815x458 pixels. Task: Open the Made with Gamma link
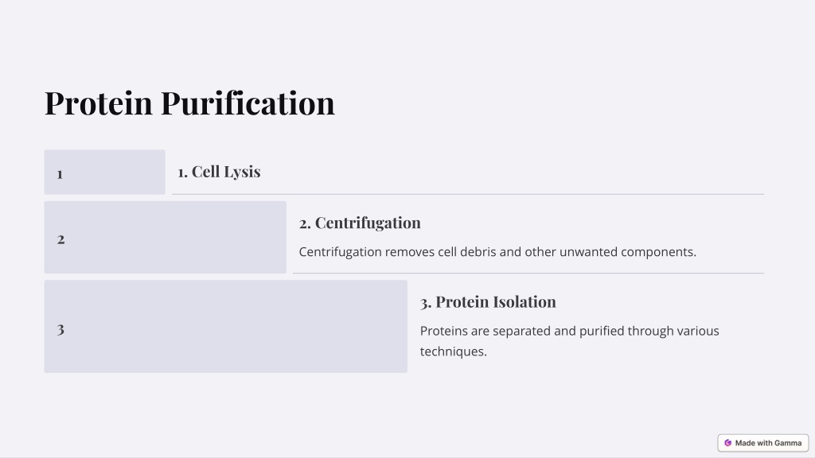(763, 443)
